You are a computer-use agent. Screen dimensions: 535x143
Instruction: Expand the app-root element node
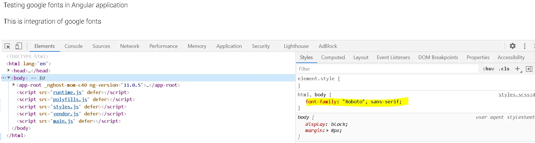tap(14, 85)
